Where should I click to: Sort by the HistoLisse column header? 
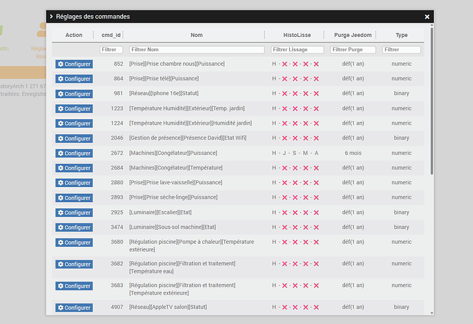click(297, 35)
